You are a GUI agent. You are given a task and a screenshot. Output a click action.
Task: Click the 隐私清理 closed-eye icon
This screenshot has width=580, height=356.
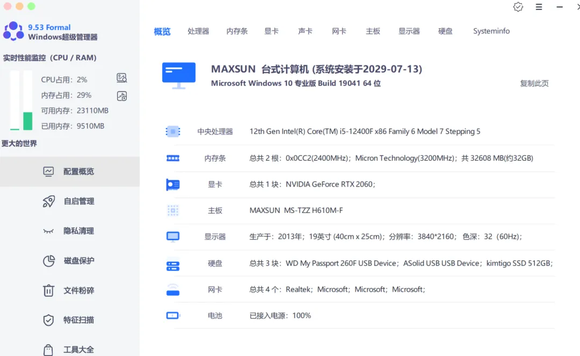click(x=48, y=231)
